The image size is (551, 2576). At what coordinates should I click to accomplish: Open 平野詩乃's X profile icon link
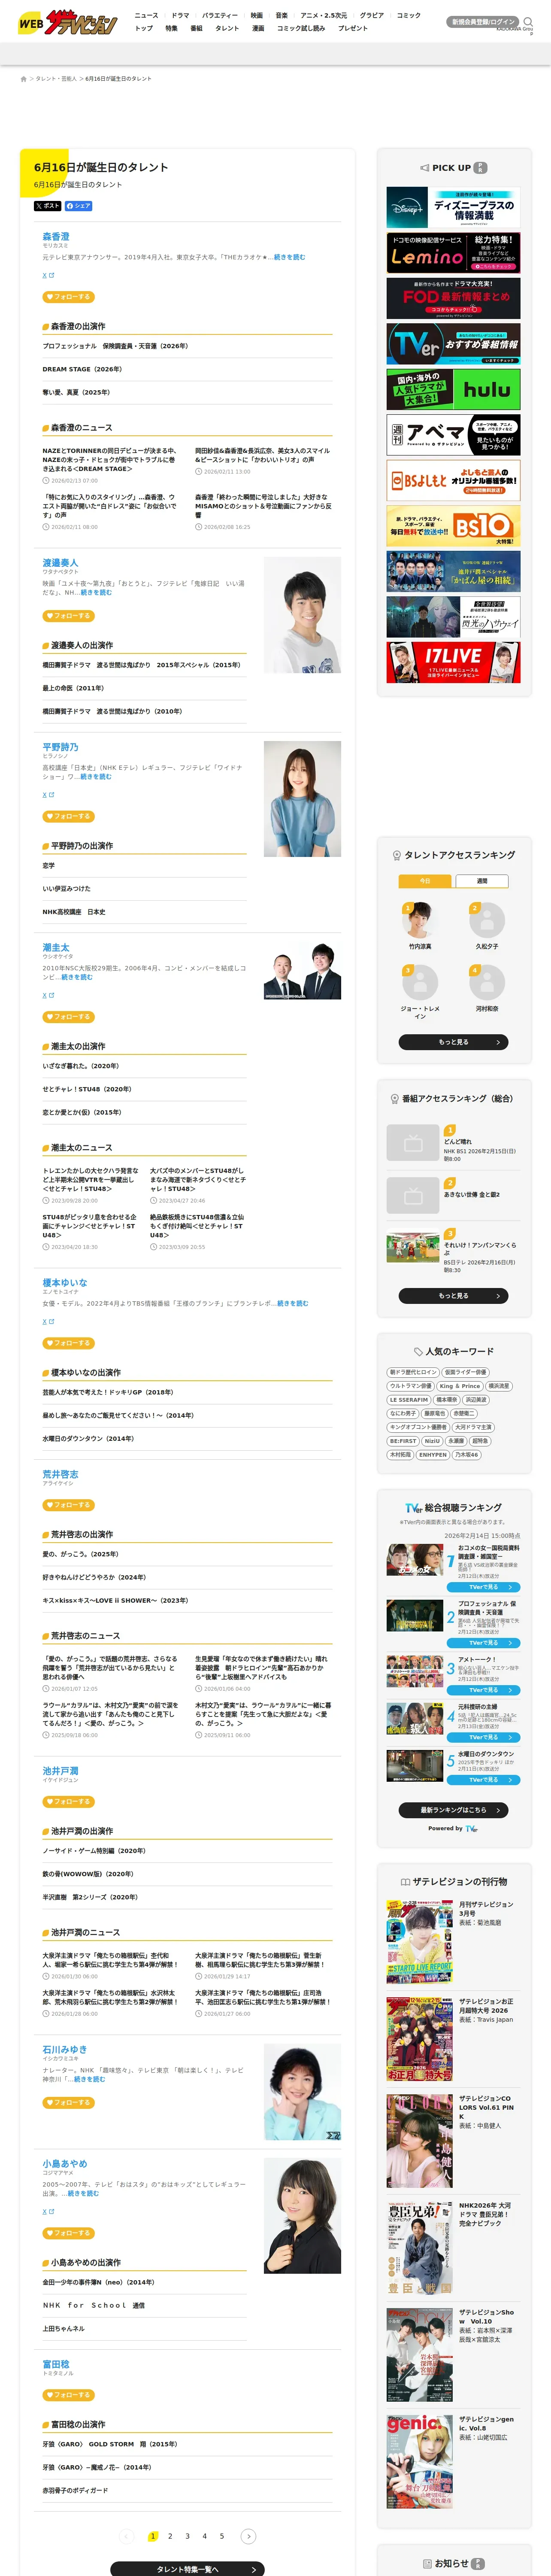[48, 795]
